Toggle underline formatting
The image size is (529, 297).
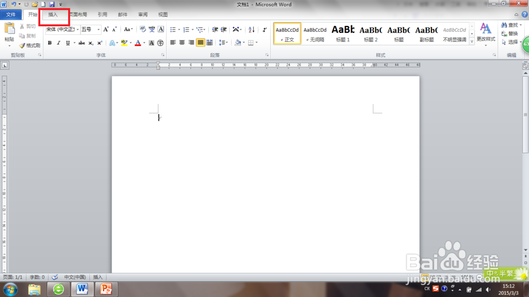68,43
